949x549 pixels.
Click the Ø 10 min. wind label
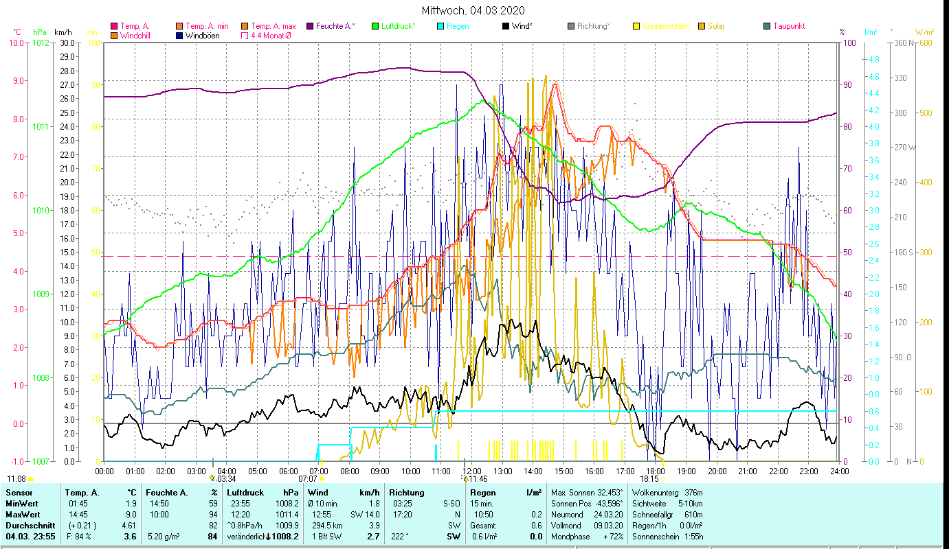point(324,504)
